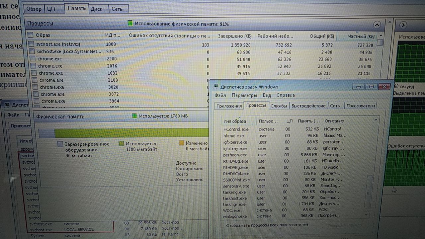Open the Диск tab in Resource Monitor
425x239 pixels.
coord(97,9)
